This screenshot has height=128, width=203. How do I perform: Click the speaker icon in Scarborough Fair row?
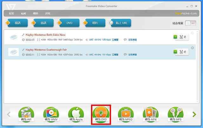tap(87, 55)
